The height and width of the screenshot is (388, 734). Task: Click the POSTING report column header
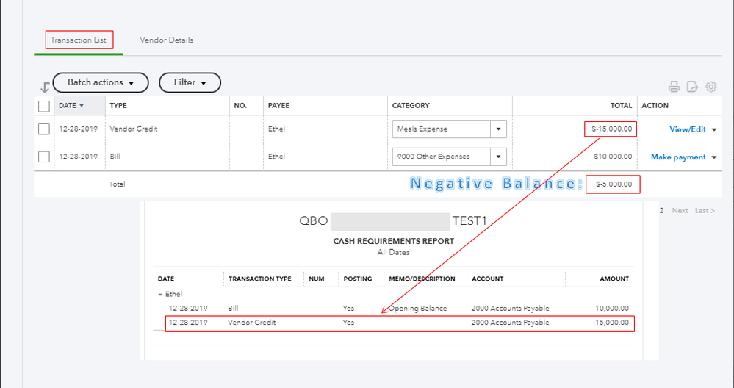coord(358,279)
